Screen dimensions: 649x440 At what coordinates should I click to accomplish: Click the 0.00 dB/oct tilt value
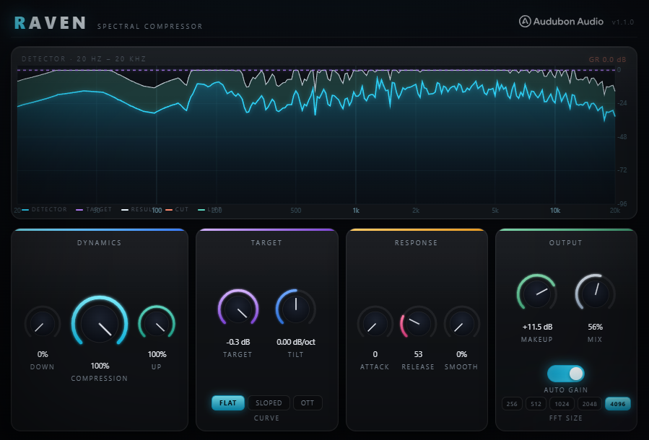pos(296,342)
